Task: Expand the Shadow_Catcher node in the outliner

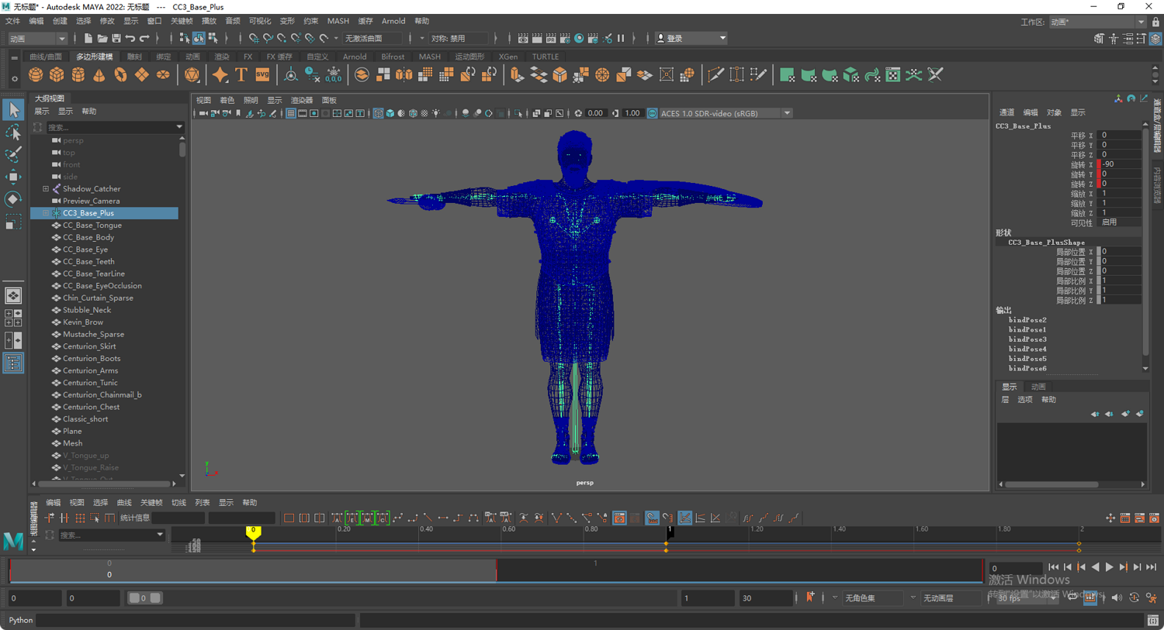Action: tap(46, 188)
